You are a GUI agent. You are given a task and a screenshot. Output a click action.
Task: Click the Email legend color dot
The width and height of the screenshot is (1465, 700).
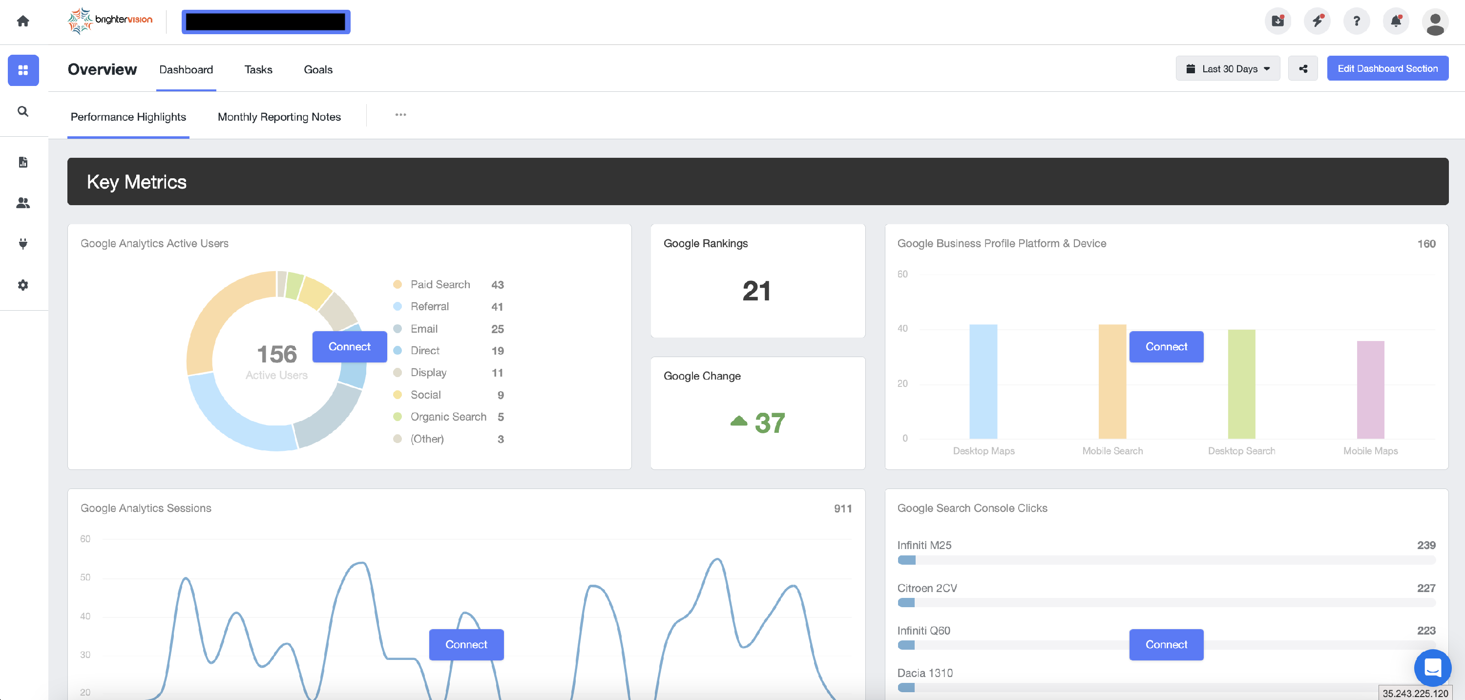coord(398,329)
